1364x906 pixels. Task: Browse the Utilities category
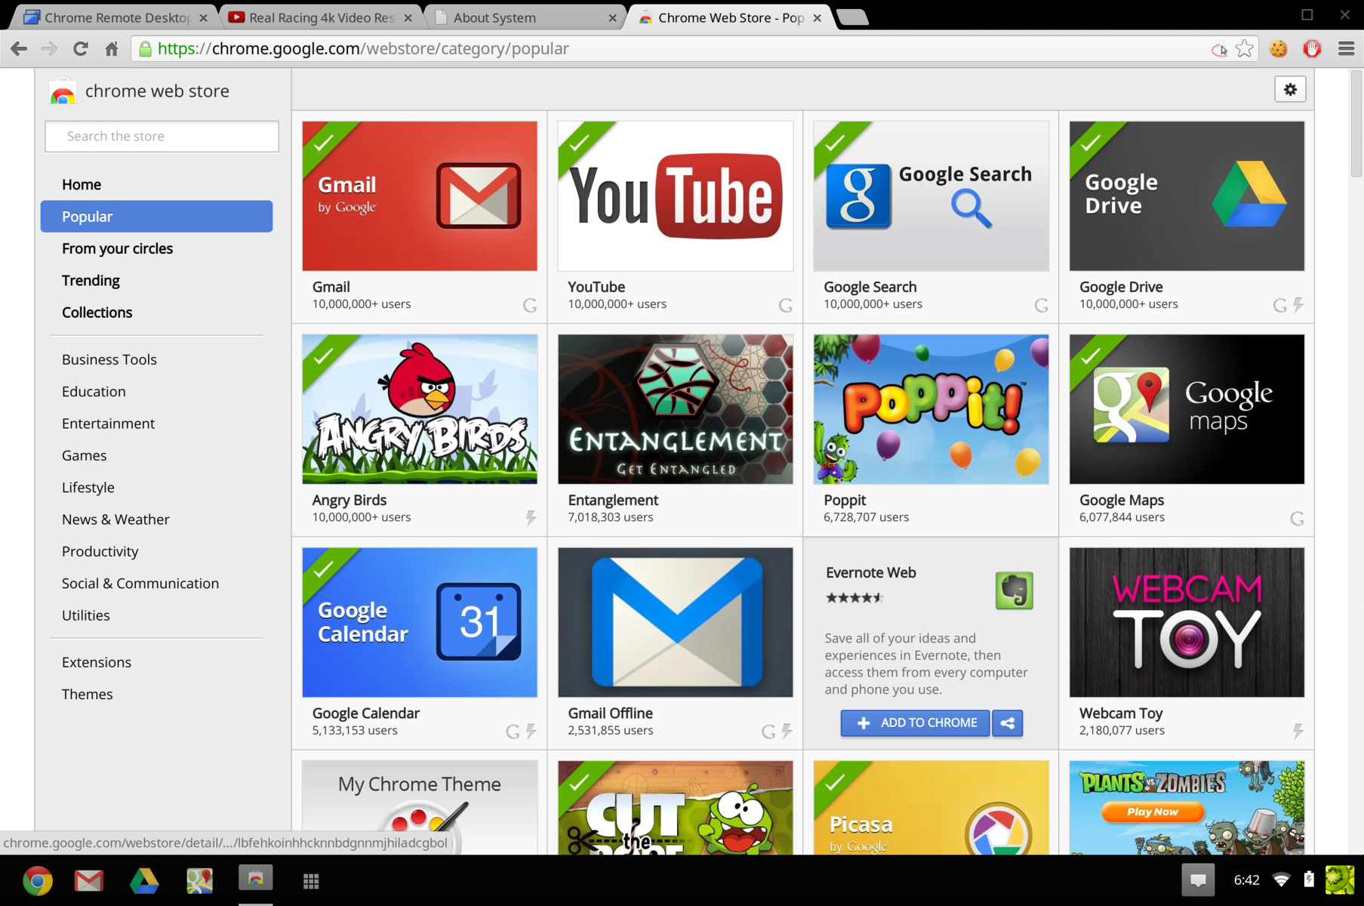[85, 615]
